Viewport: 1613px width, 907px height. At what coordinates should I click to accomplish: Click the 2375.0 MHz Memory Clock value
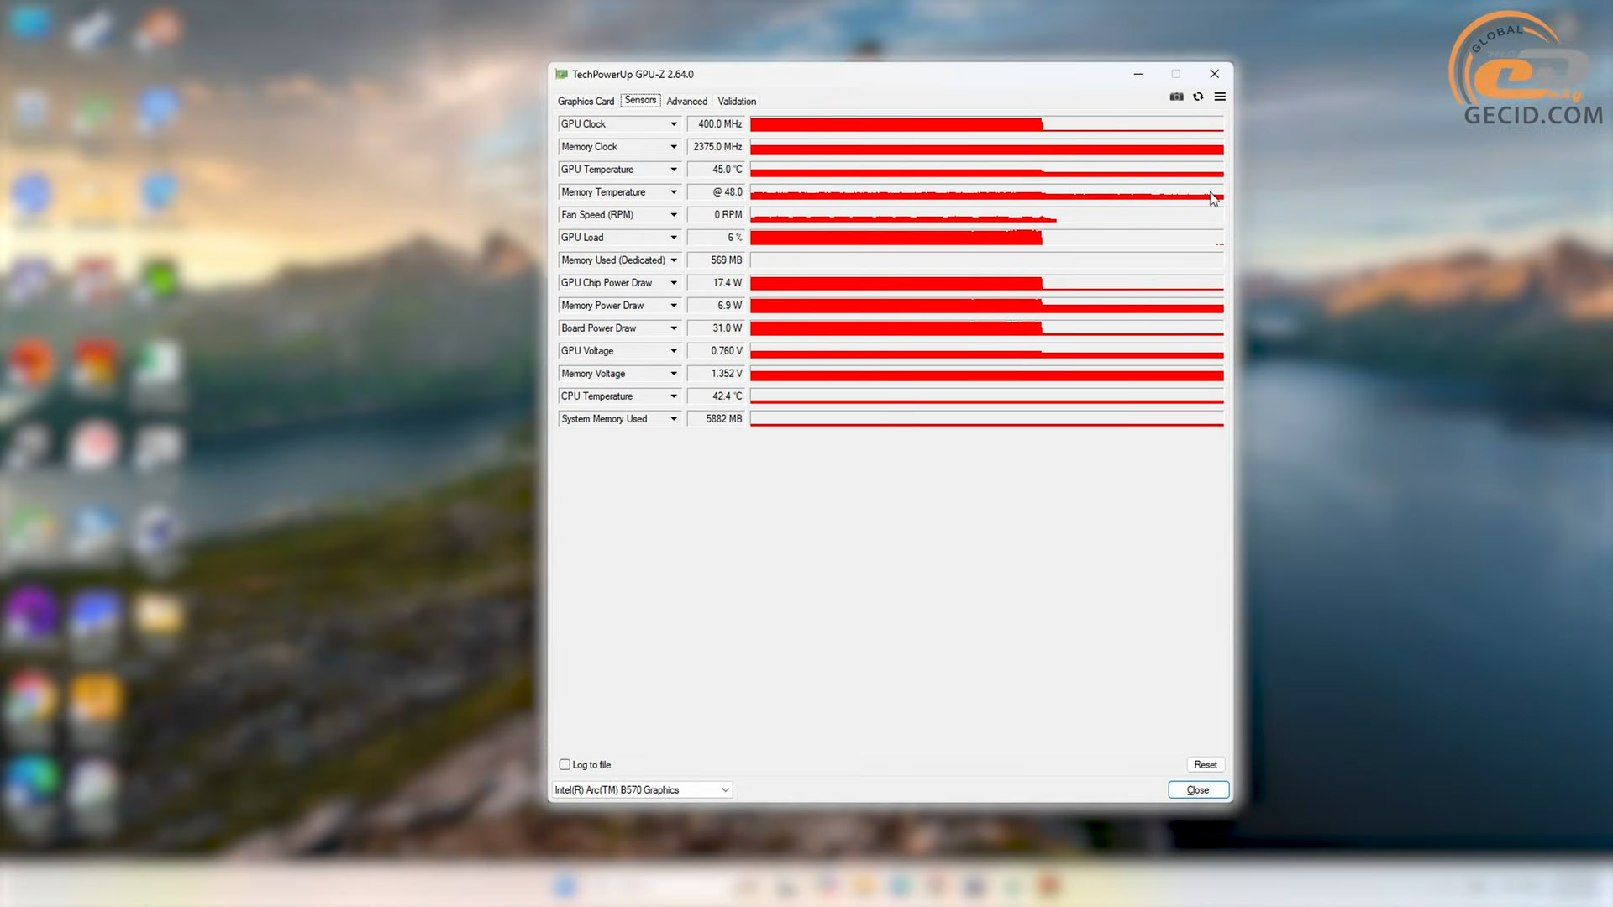tap(716, 147)
